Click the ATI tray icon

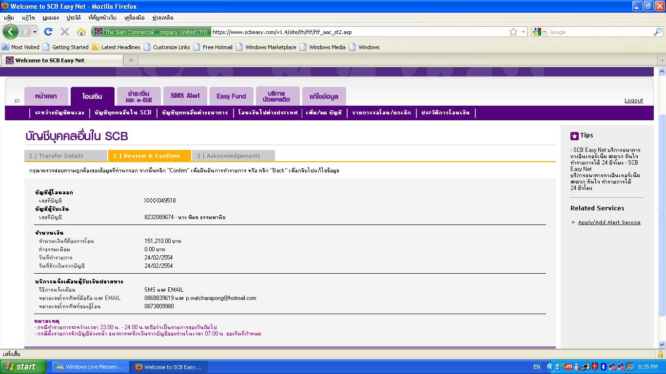(x=568, y=367)
